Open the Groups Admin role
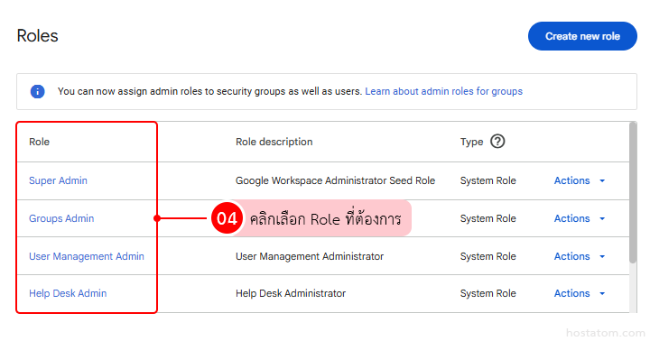Screen dimensions: 650x341 coord(61,218)
